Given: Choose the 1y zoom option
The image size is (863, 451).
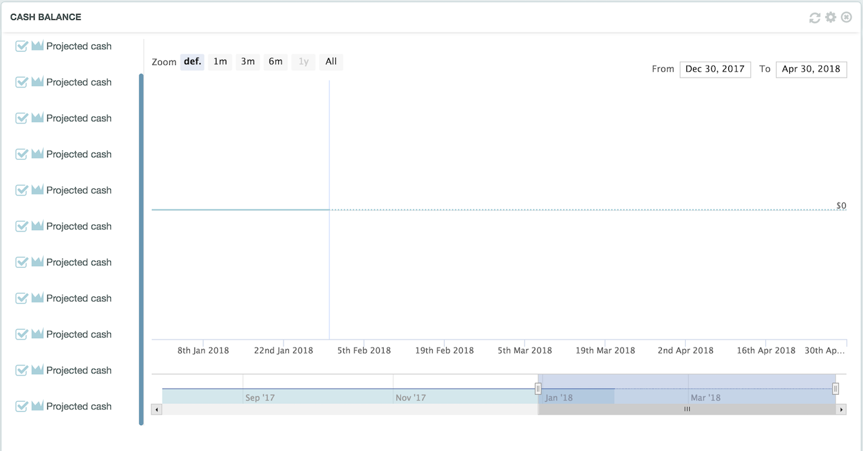Looking at the screenshot, I should coord(303,62).
